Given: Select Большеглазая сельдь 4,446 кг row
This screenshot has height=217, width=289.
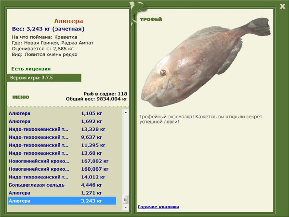Looking at the screenshot, I should [62, 185].
